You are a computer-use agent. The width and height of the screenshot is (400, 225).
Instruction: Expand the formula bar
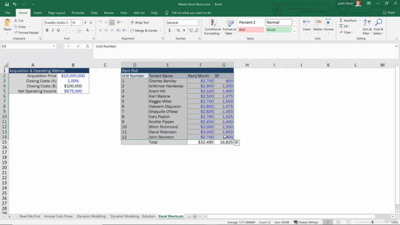click(396, 46)
